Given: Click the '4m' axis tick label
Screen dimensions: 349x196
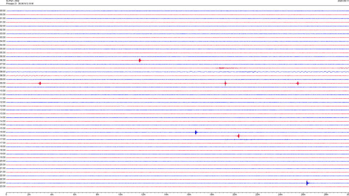Looking at the screenshot, I should pos(52,195).
